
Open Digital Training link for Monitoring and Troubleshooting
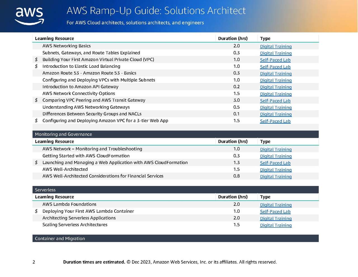tap(276, 150)
